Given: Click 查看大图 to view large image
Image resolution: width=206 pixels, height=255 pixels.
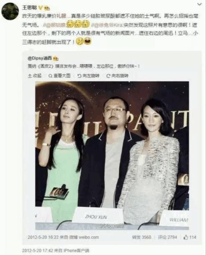Looking at the screenshot, I should point(60,76).
